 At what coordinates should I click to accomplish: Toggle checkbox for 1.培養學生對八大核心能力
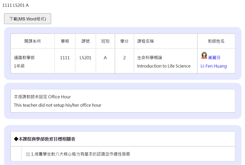click(x=28, y=154)
